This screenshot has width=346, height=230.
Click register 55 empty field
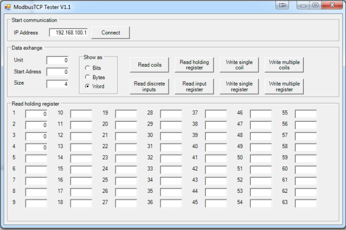point(306,114)
